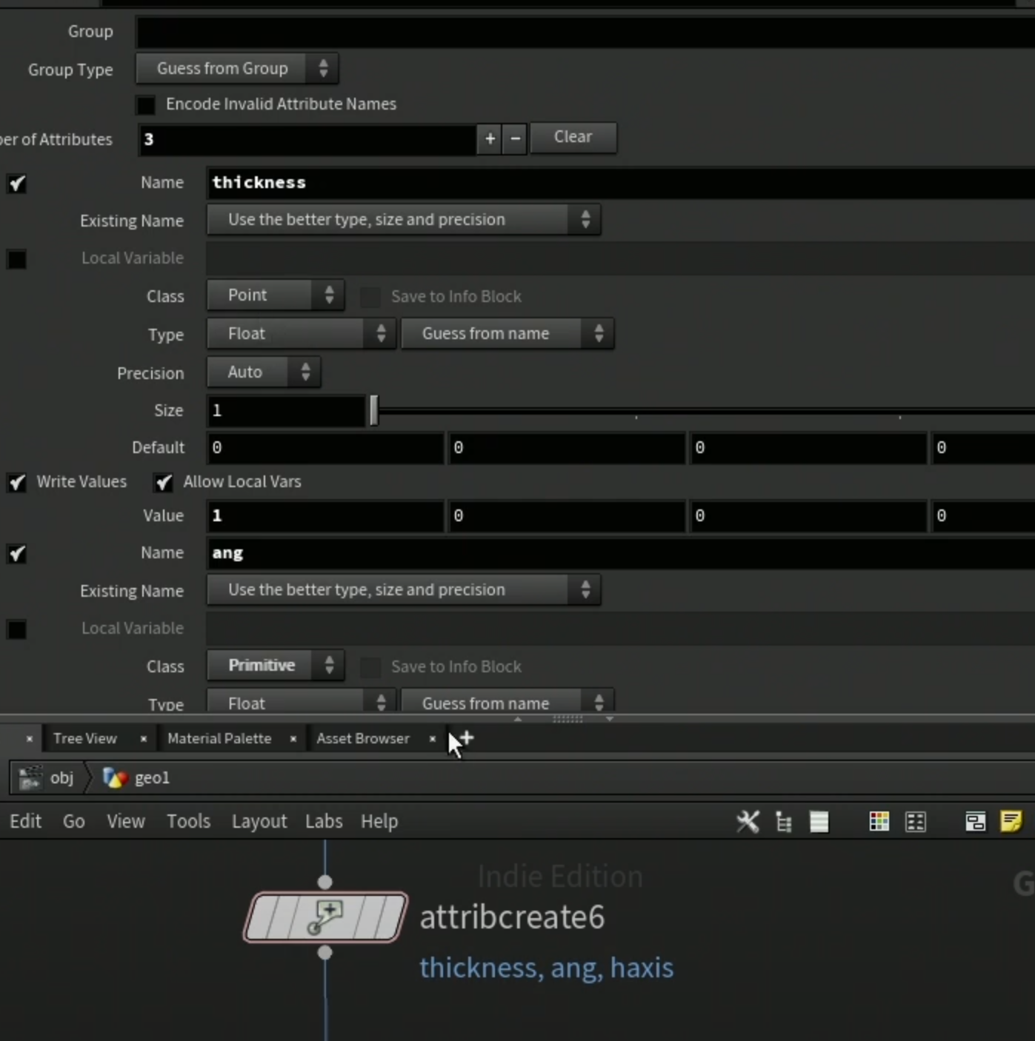Select the attribcreate6 node

pos(326,917)
